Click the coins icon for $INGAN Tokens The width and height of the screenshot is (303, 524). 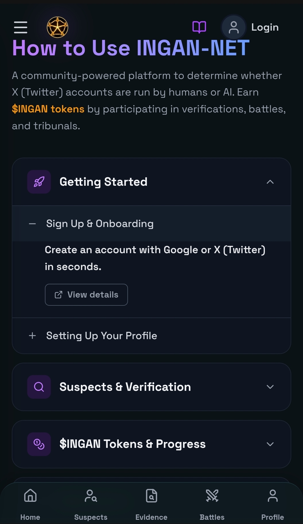click(x=39, y=444)
